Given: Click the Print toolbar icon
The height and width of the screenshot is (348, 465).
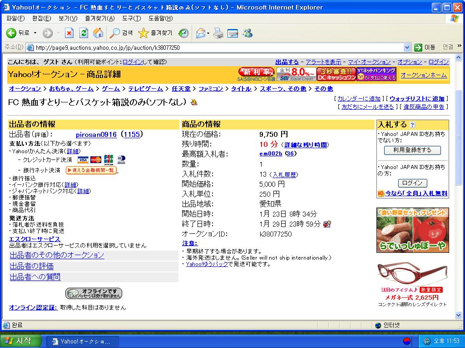Looking at the screenshot, I should (218, 33).
